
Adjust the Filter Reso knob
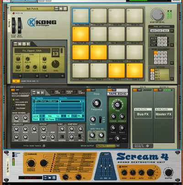tap(92, 119)
